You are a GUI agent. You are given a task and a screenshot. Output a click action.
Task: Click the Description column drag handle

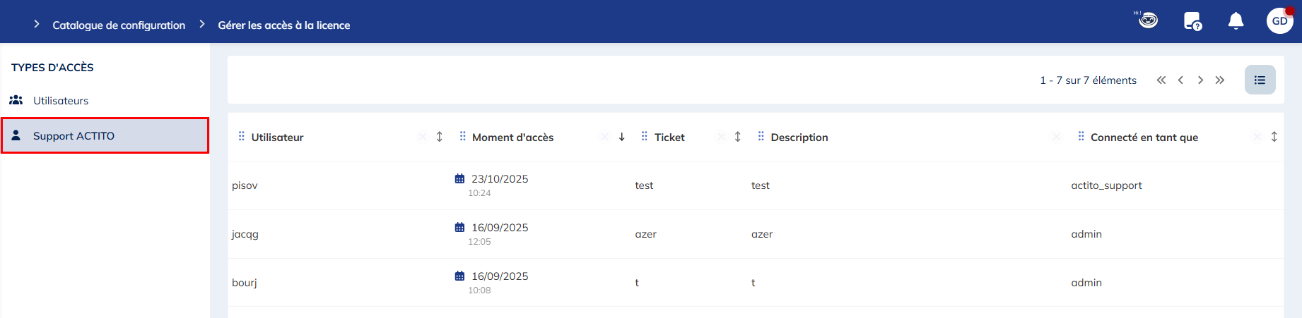[761, 136]
